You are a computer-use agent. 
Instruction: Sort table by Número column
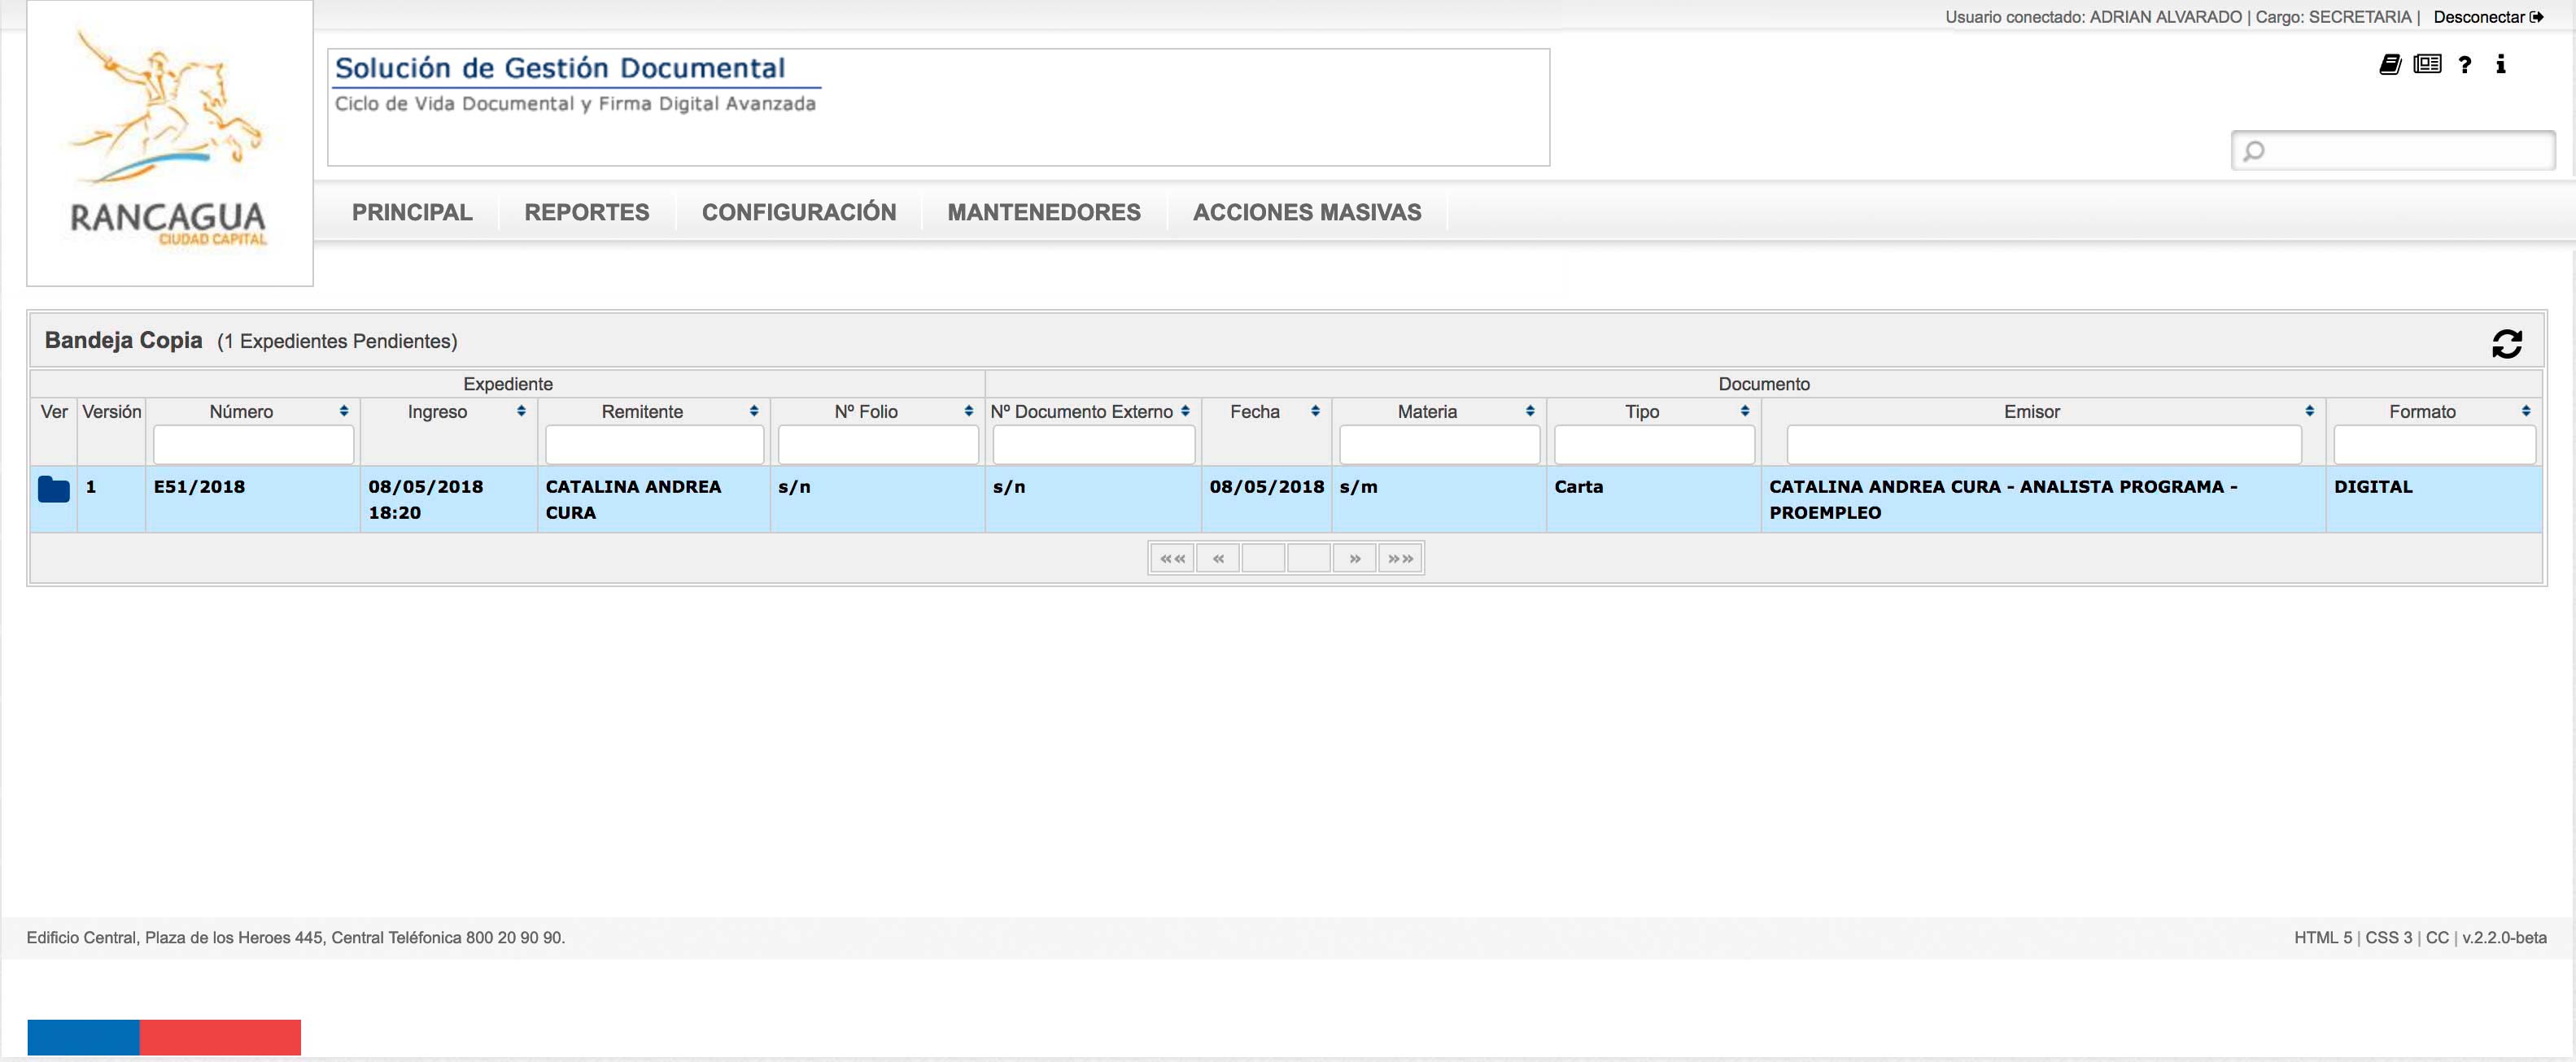click(343, 411)
